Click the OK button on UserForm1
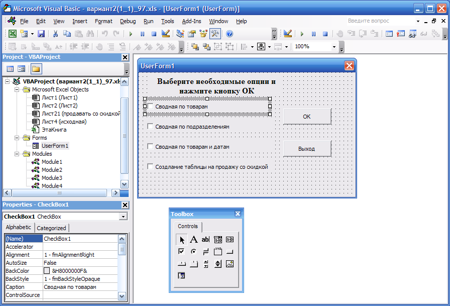Screen dimensions: 450x306 307,117
